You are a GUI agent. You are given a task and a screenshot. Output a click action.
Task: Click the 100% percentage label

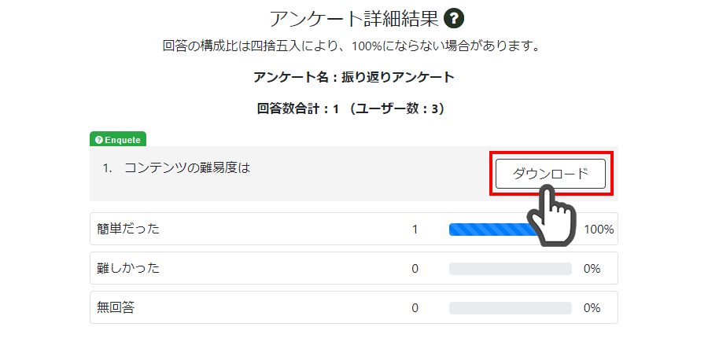pos(599,230)
